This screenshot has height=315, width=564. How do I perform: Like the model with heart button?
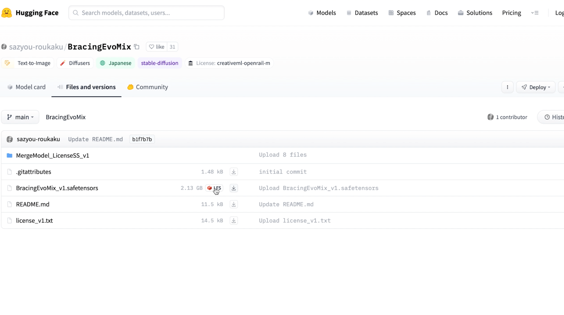(157, 47)
